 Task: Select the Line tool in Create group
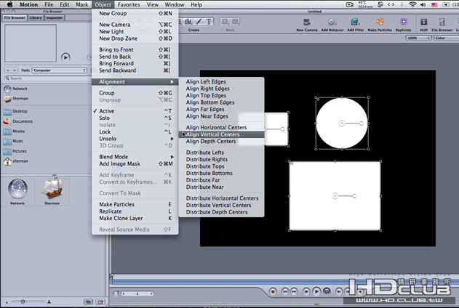pyautogui.click(x=199, y=22)
